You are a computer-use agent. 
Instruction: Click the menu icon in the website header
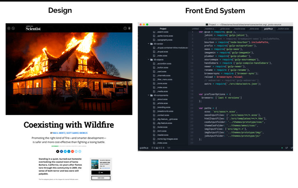pos(8,28)
